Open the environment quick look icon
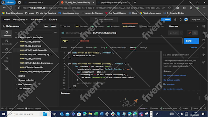 (204, 26)
